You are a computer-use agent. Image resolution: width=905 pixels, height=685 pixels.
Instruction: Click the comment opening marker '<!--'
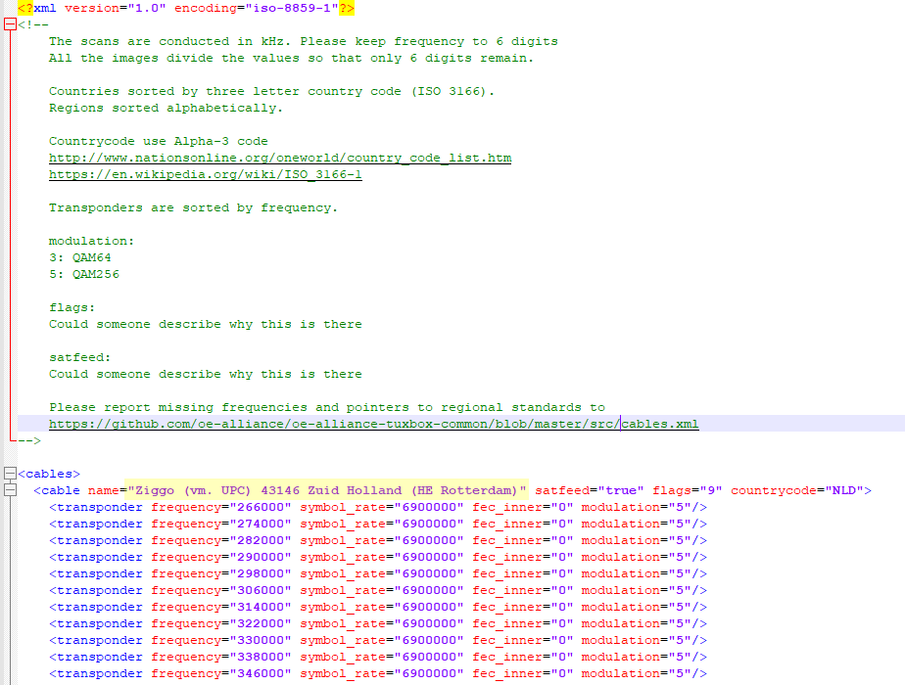pos(33,24)
